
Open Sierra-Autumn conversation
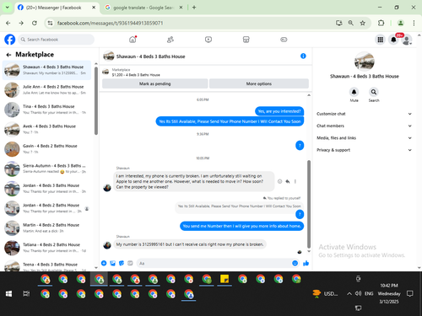(x=46, y=169)
